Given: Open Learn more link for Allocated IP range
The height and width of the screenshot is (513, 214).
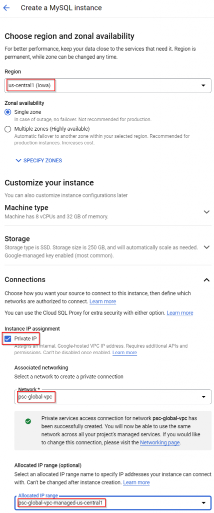Looking at the screenshot, I should 136,482.
